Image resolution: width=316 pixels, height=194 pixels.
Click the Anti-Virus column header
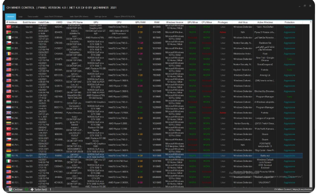243,22
